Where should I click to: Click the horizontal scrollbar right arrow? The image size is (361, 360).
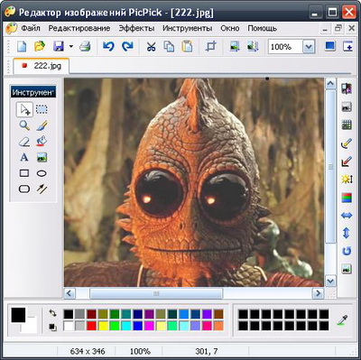[318, 293]
